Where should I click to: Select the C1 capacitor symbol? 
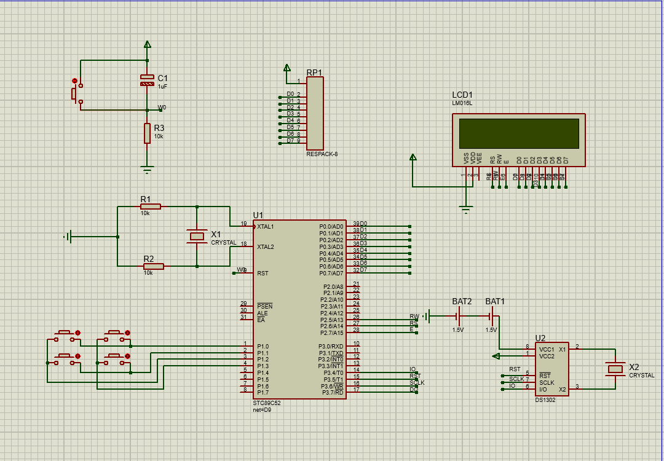[147, 81]
